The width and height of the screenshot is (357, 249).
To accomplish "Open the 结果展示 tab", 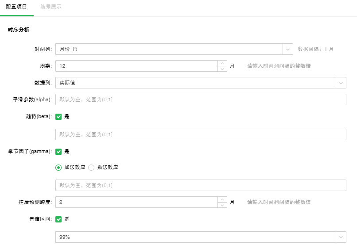I will [x=51, y=7].
